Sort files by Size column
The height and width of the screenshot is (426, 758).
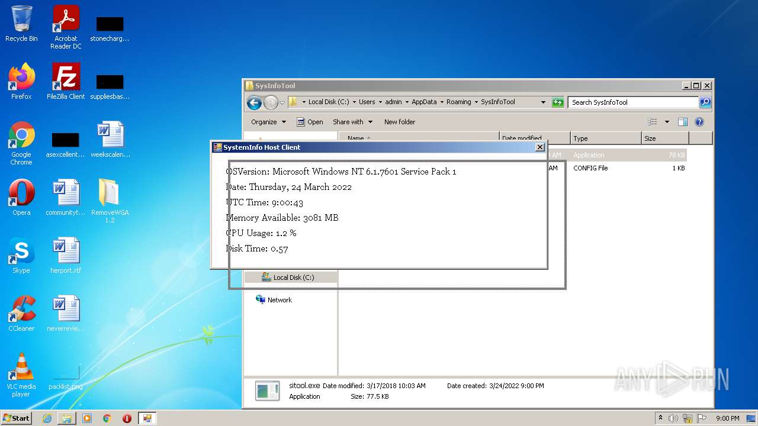tap(665, 138)
